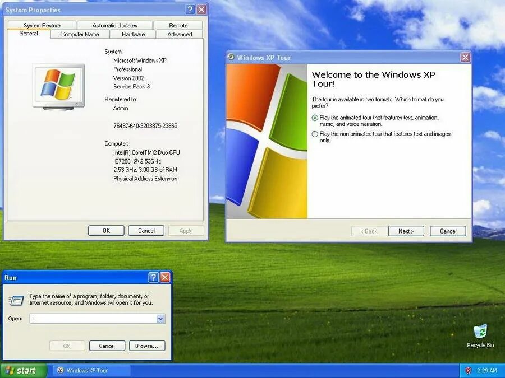This screenshot has width=505, height=378.
Task: Click Cancel in System Properties
Action: [x=146, y=231]
